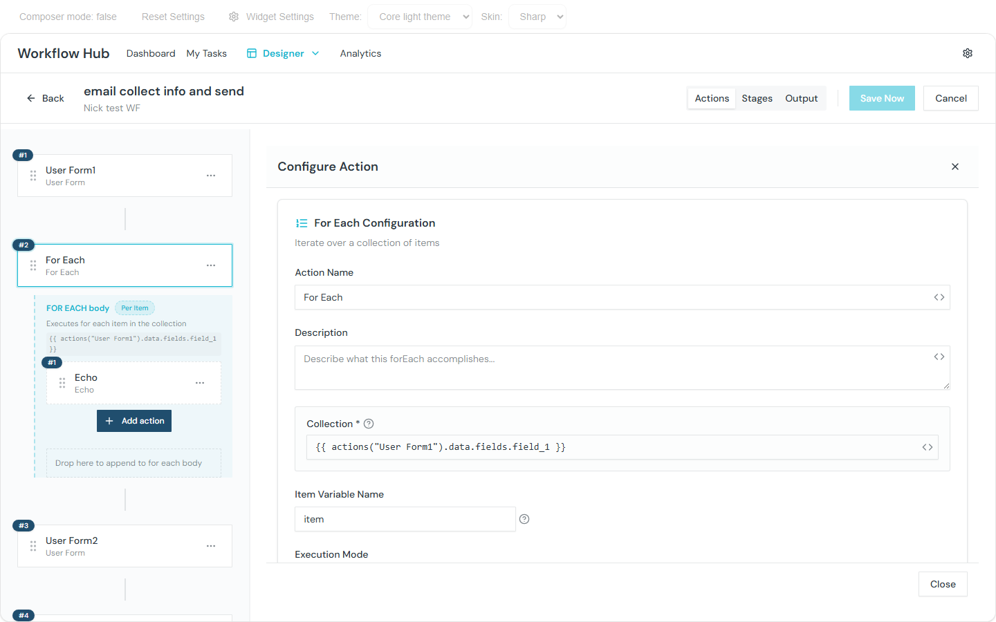The height and width of the screenshot is (622, 996).
Task: Click the Add action button
Action: [134, 421]
